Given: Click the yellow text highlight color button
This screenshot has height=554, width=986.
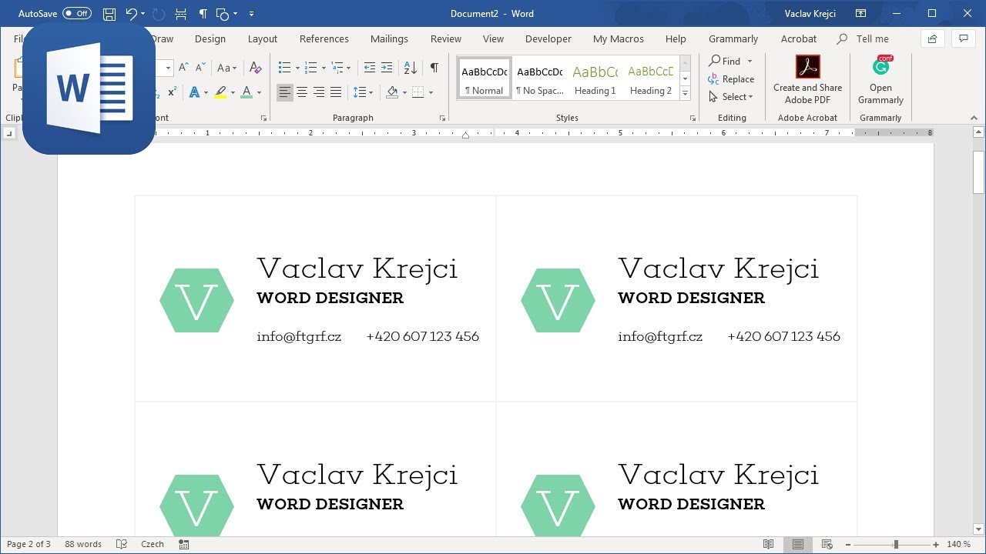Looking at the screenshot, I should click(x=220, y=92).
